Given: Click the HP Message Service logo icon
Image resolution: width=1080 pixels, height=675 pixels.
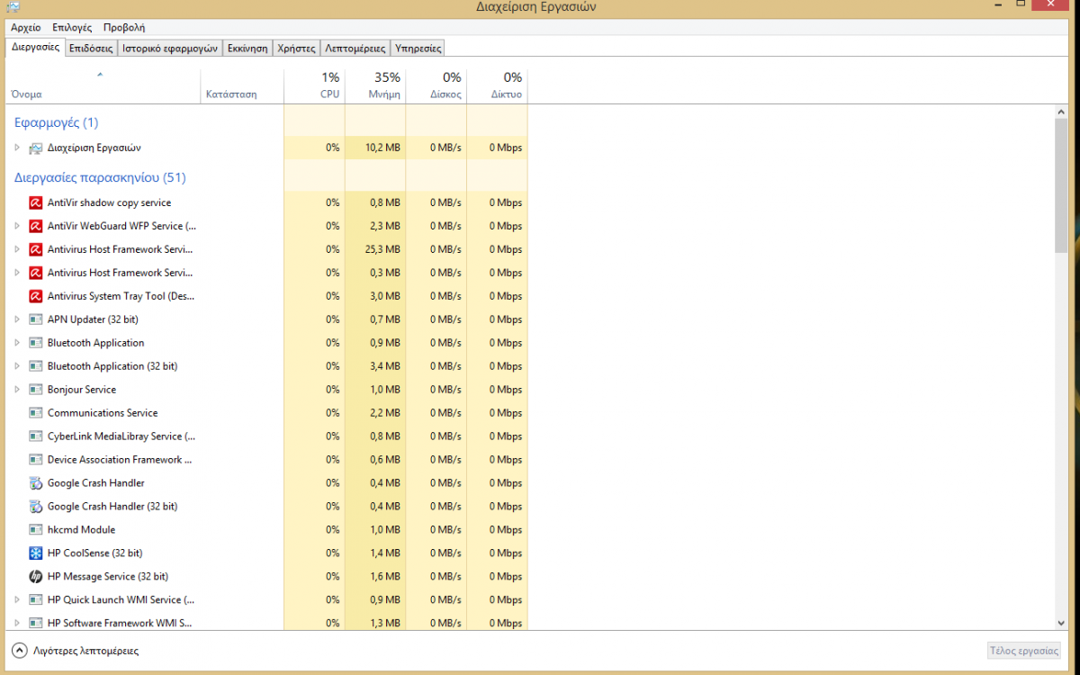Looking at the screenshot, I should (x=36, y=577).
